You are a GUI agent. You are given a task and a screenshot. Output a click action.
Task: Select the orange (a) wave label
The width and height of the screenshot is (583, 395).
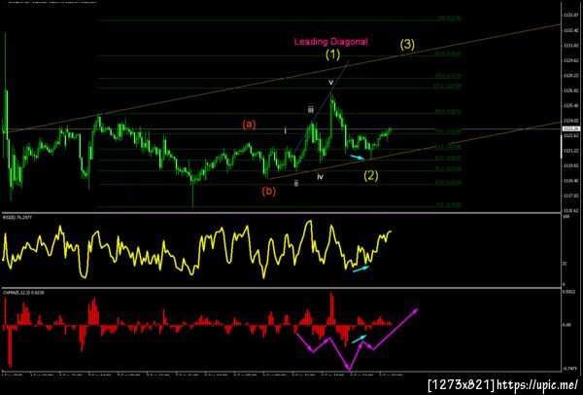249,125
